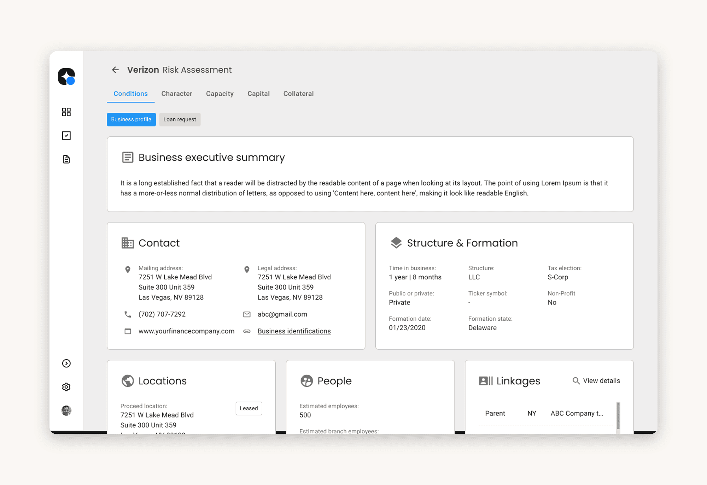Switch to the Character tab
This screenshot has height=485, width=707.
[177, 94]
